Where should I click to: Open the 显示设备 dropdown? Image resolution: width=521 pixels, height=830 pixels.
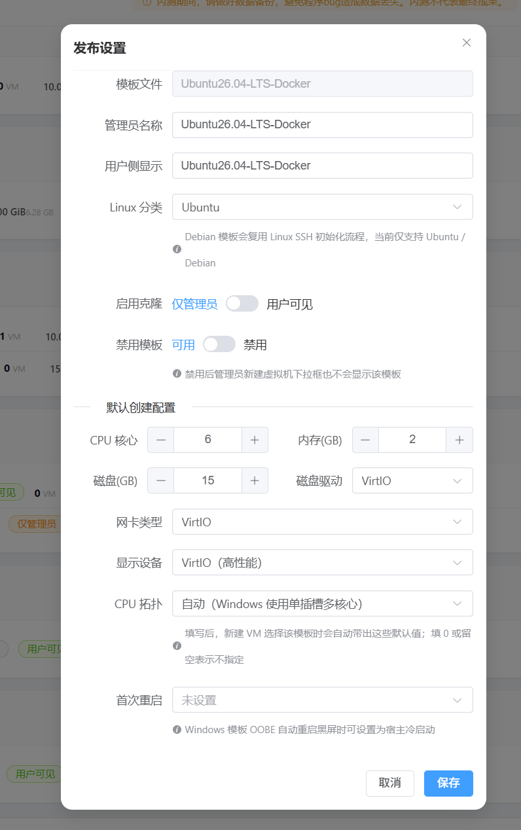click(x=323, y=562)
